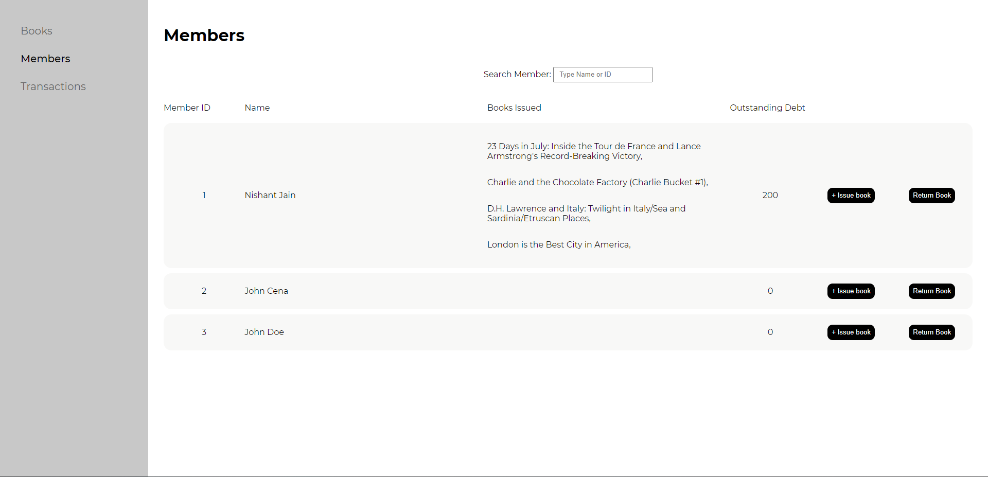
Task: Select the member name John Cena
Action: (x=266, y=291)
